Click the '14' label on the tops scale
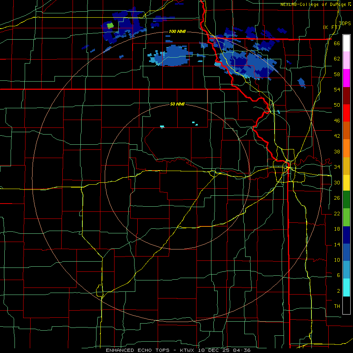The height and width of the screenshot is (353, 353). point(337,244)
